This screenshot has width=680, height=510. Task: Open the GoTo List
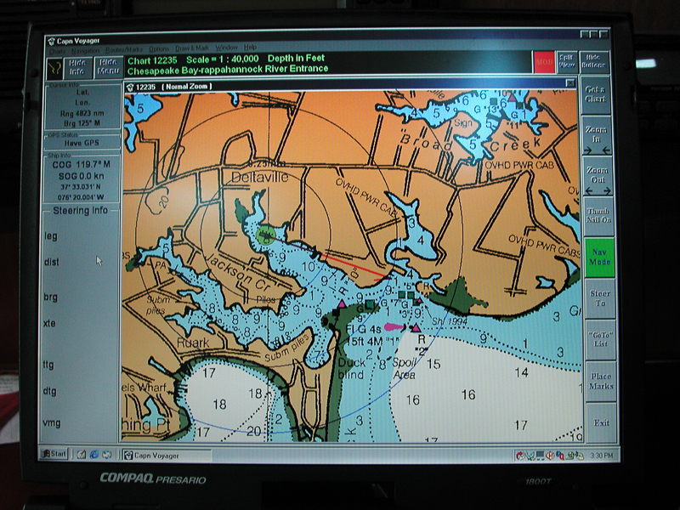[x=601, y=339]
